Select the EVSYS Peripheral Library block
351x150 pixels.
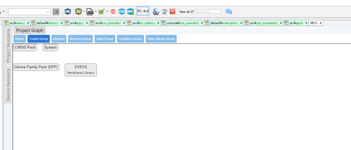click(x=81, y=70)
